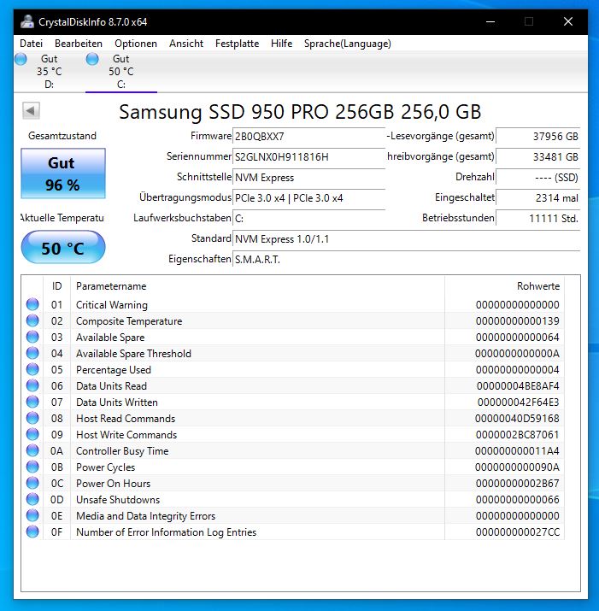Click status orb for Available Spare Threshold

click(x=32, y=353)
